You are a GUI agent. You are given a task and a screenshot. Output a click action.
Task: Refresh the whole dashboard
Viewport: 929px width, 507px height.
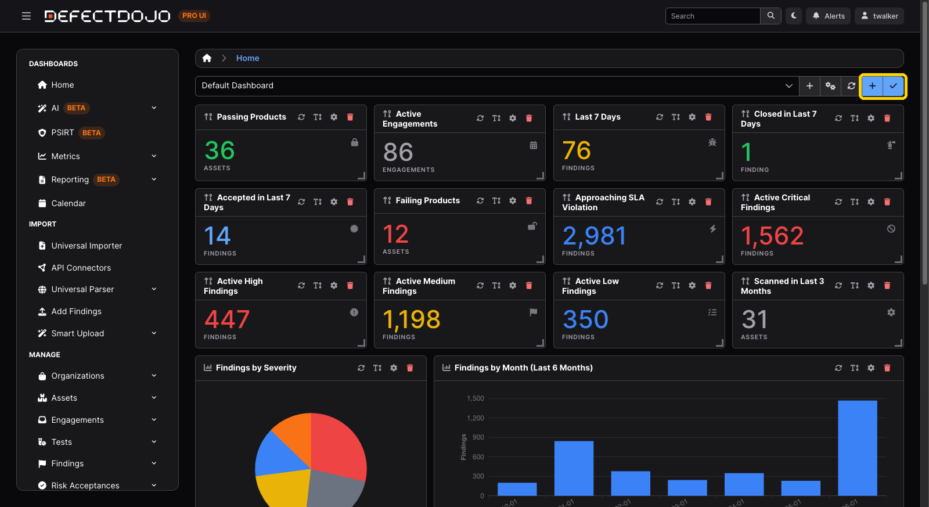(851, 86)
